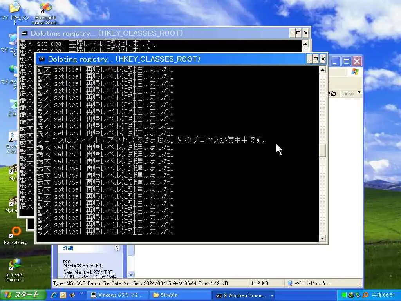Click the Links toolbar label in Explorer

tap(348, 94)
